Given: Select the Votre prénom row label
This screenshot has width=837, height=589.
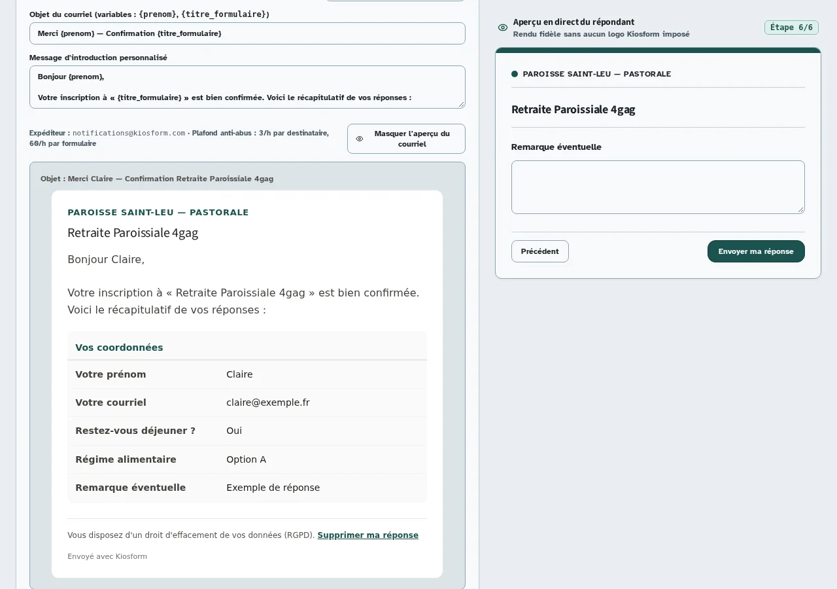Looking at the screenshot, I should 111,374.
